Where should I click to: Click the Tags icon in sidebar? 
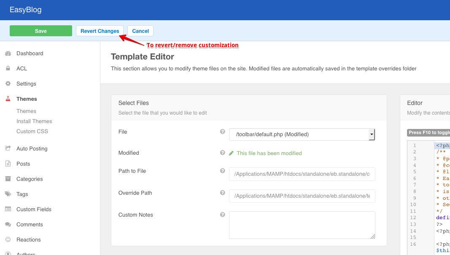click(8, 194)
